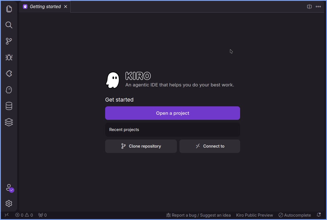Toggle the Autocomplete setting in the status bar
The height and width of the screenshot is (220, 327).
click(x=295, y=215)
